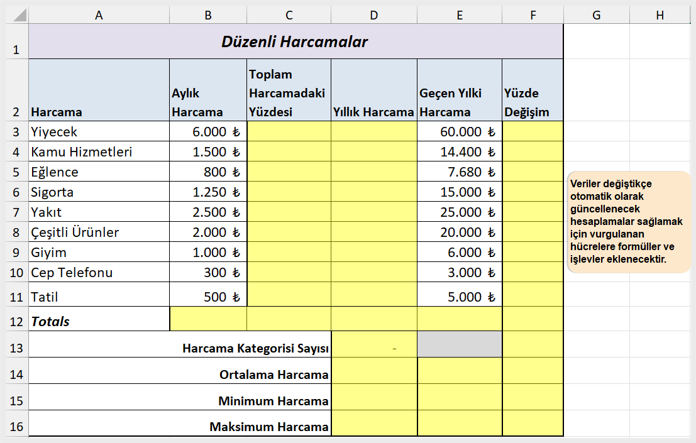
Task: Select yellow percentage cell in Yiyecek row
Action: tap(289, 131)
